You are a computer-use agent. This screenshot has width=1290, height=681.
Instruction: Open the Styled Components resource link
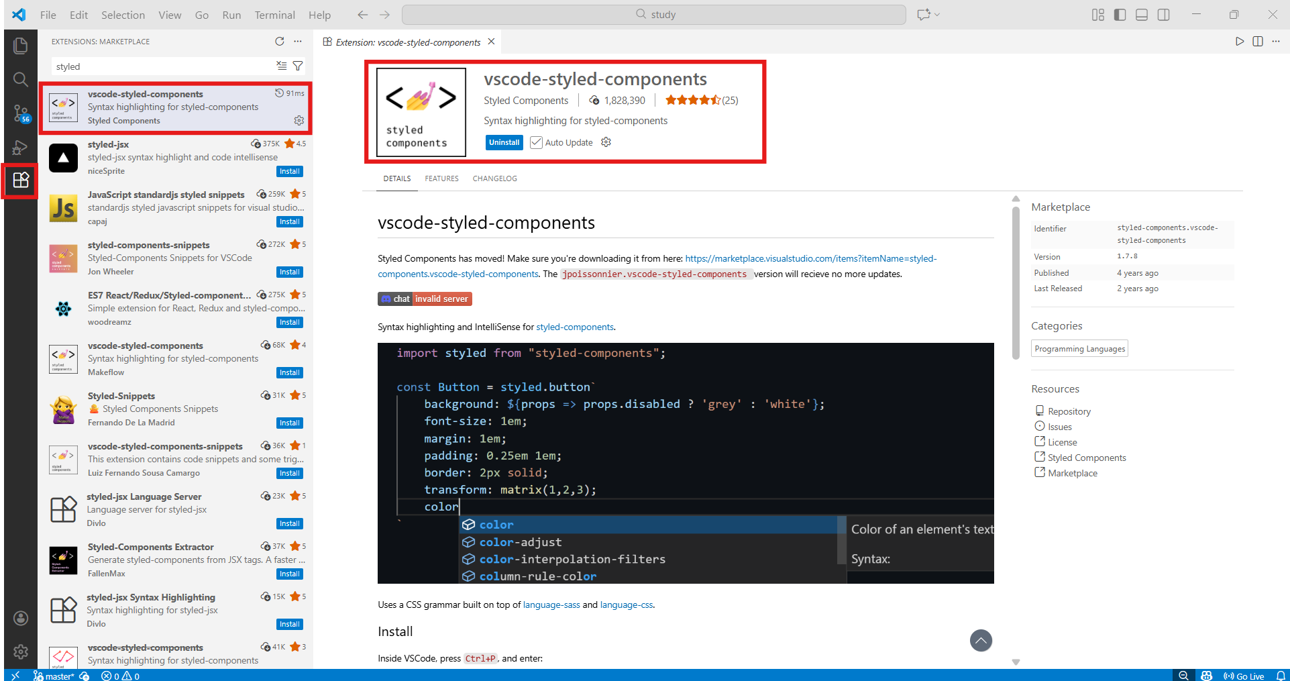click(1081, 458)
